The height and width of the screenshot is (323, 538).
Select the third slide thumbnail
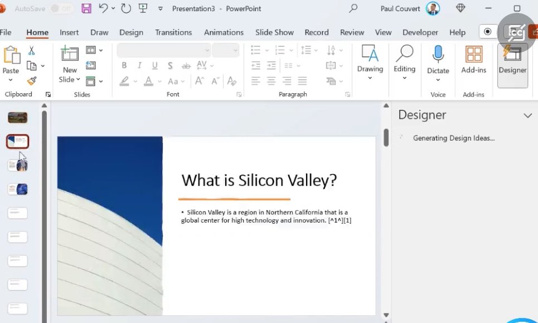coord(17,165)
